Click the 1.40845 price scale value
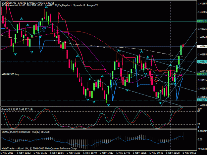Viewport: 207px width, 155px height. point(202,37)
